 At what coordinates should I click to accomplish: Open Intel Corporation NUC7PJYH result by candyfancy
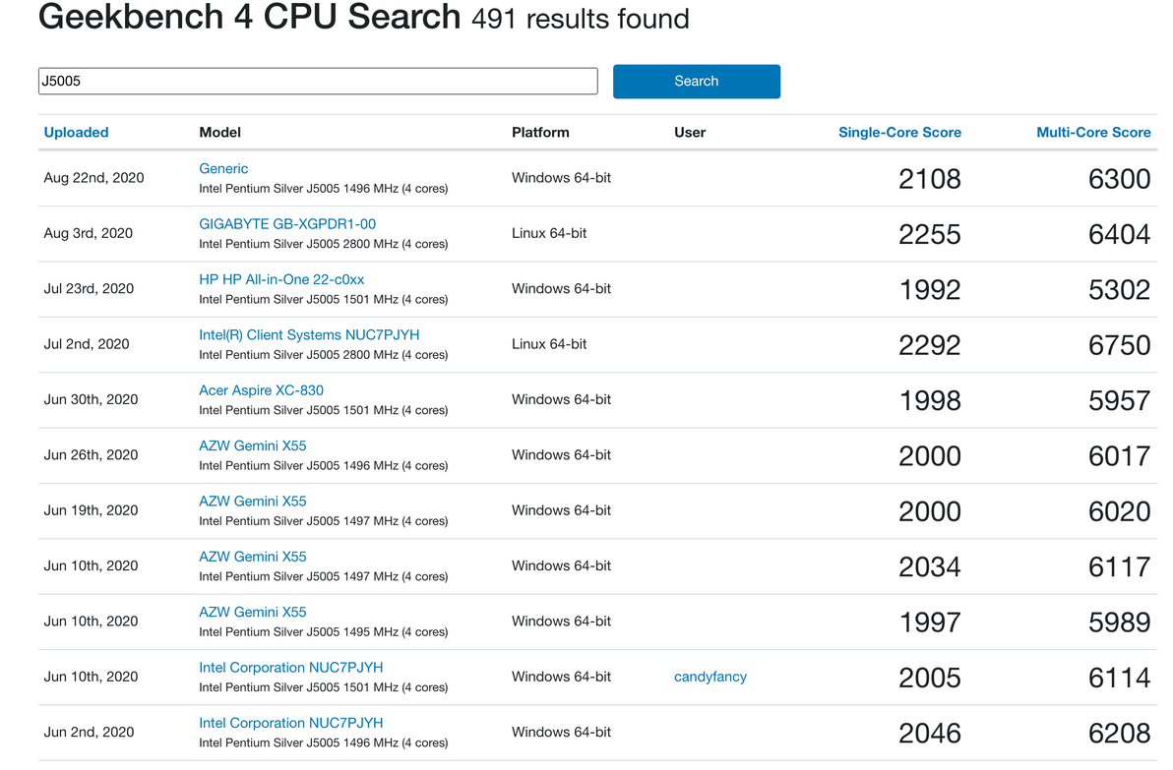click(290, 668)
